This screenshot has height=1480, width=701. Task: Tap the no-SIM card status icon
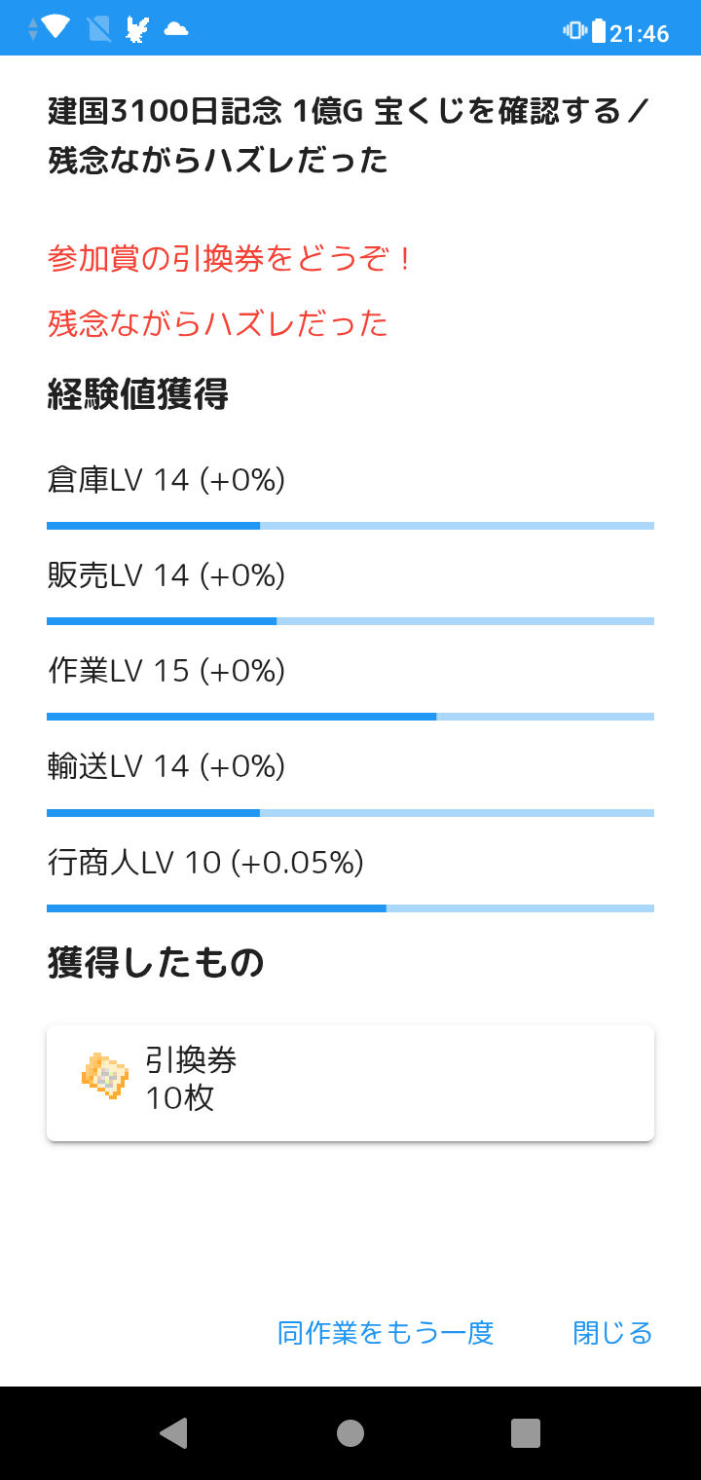[x=99, y=29]
